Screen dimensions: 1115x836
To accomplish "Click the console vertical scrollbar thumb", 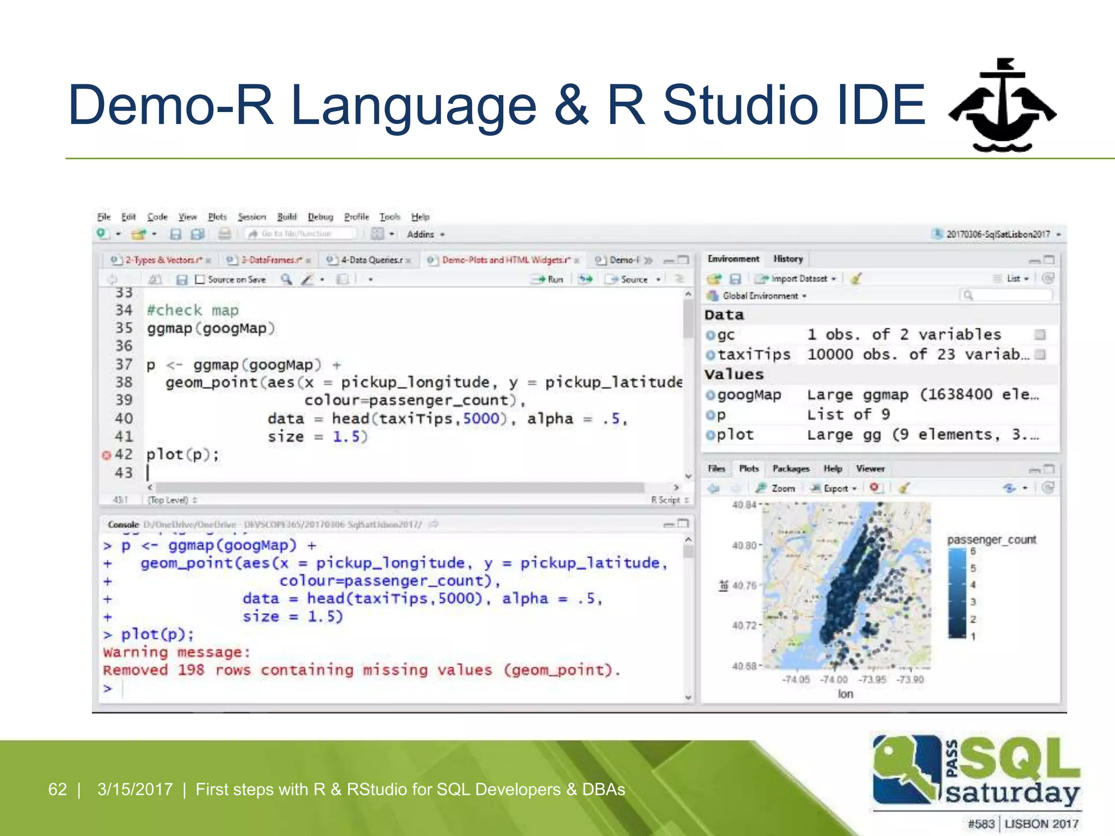I will point(688,551).
